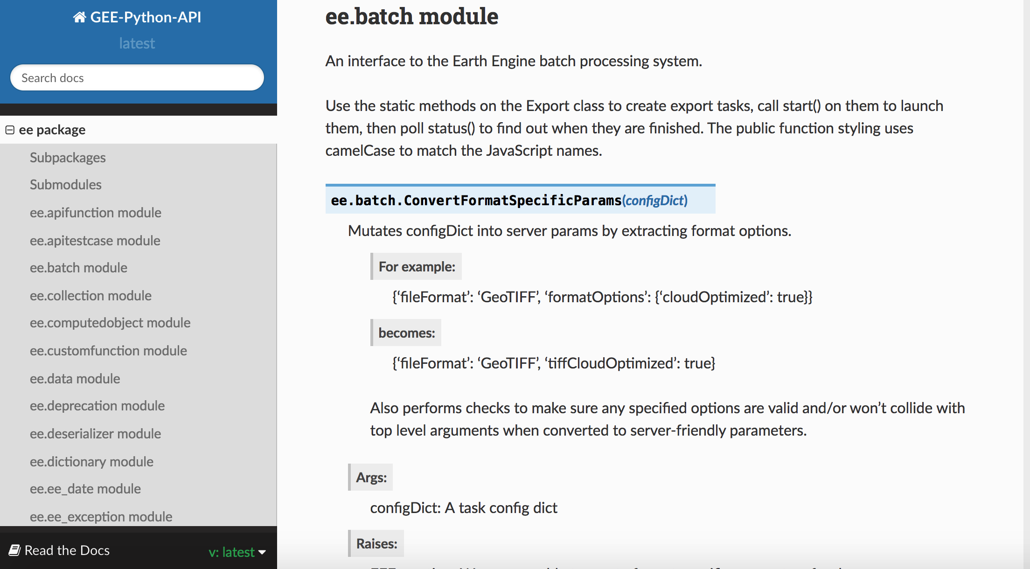Open ee.apitestcase module page

pos(95,241)
